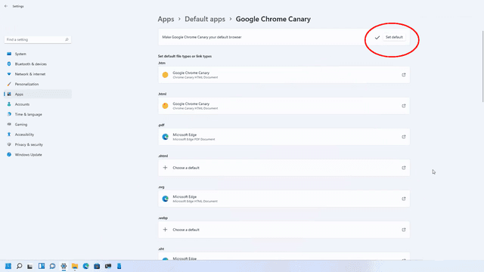Viewport: 484px width, 272px height.
Task: Choose a default for .webp
Action: [284, 230]
